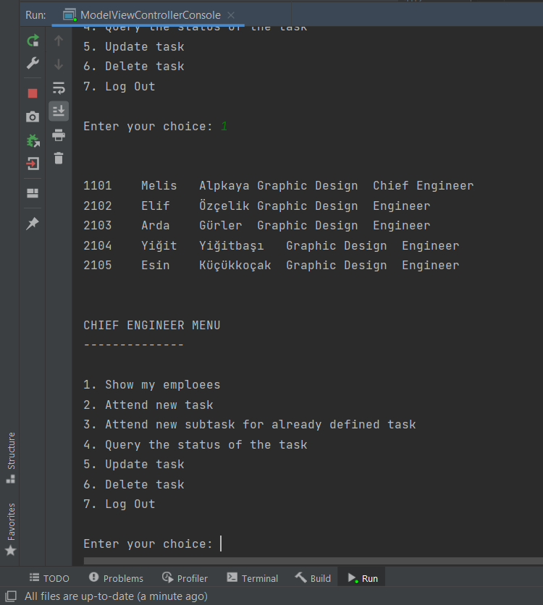Stop the running process
This screenshot has width=543, height=605.
[32, 93]
